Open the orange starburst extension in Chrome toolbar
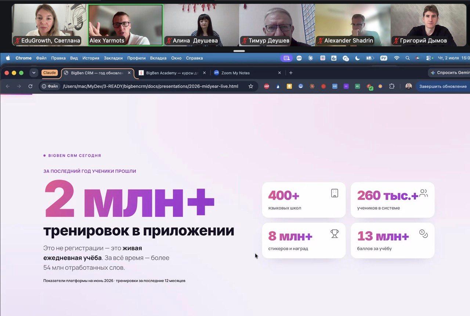470x316 pixels. (312, 86)
